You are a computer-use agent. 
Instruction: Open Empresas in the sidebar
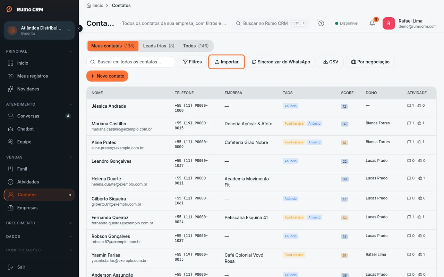coord(39,208)
